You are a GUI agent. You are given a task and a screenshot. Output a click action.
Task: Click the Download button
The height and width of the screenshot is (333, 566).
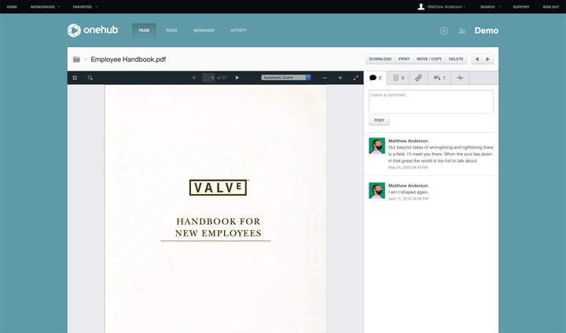[x=380, y=59]
